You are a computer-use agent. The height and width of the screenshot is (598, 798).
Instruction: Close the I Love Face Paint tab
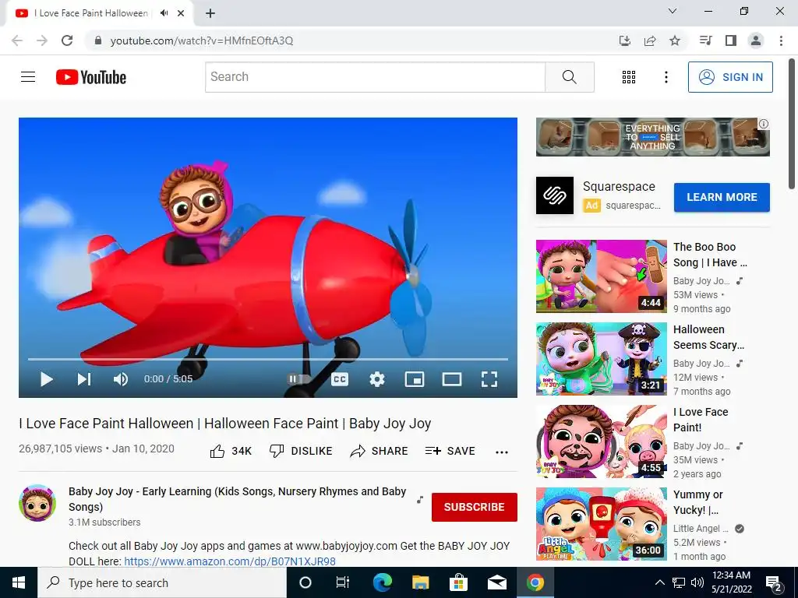click(181, 13)
